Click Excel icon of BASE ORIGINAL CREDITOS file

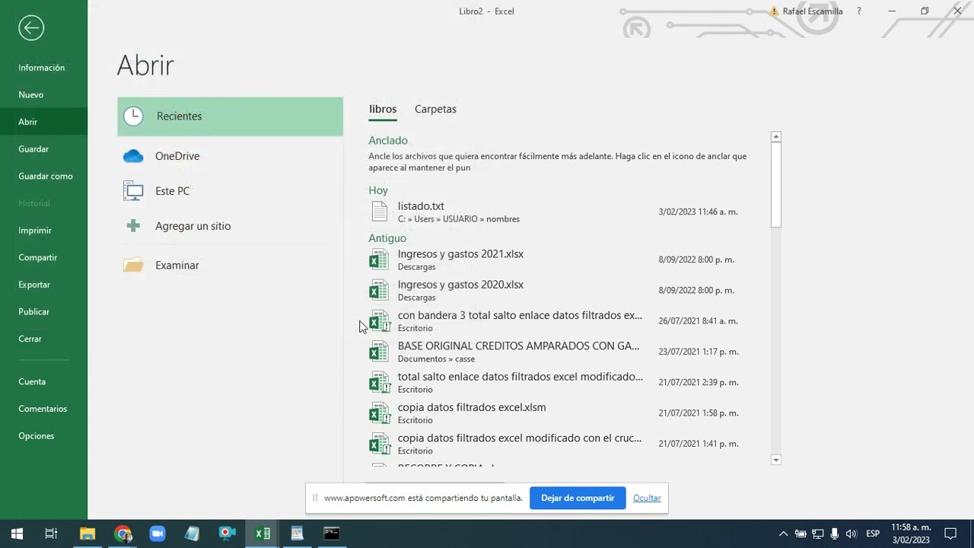click(379, 352)
